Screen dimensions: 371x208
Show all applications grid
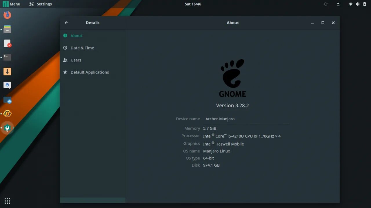coord(7,201)
